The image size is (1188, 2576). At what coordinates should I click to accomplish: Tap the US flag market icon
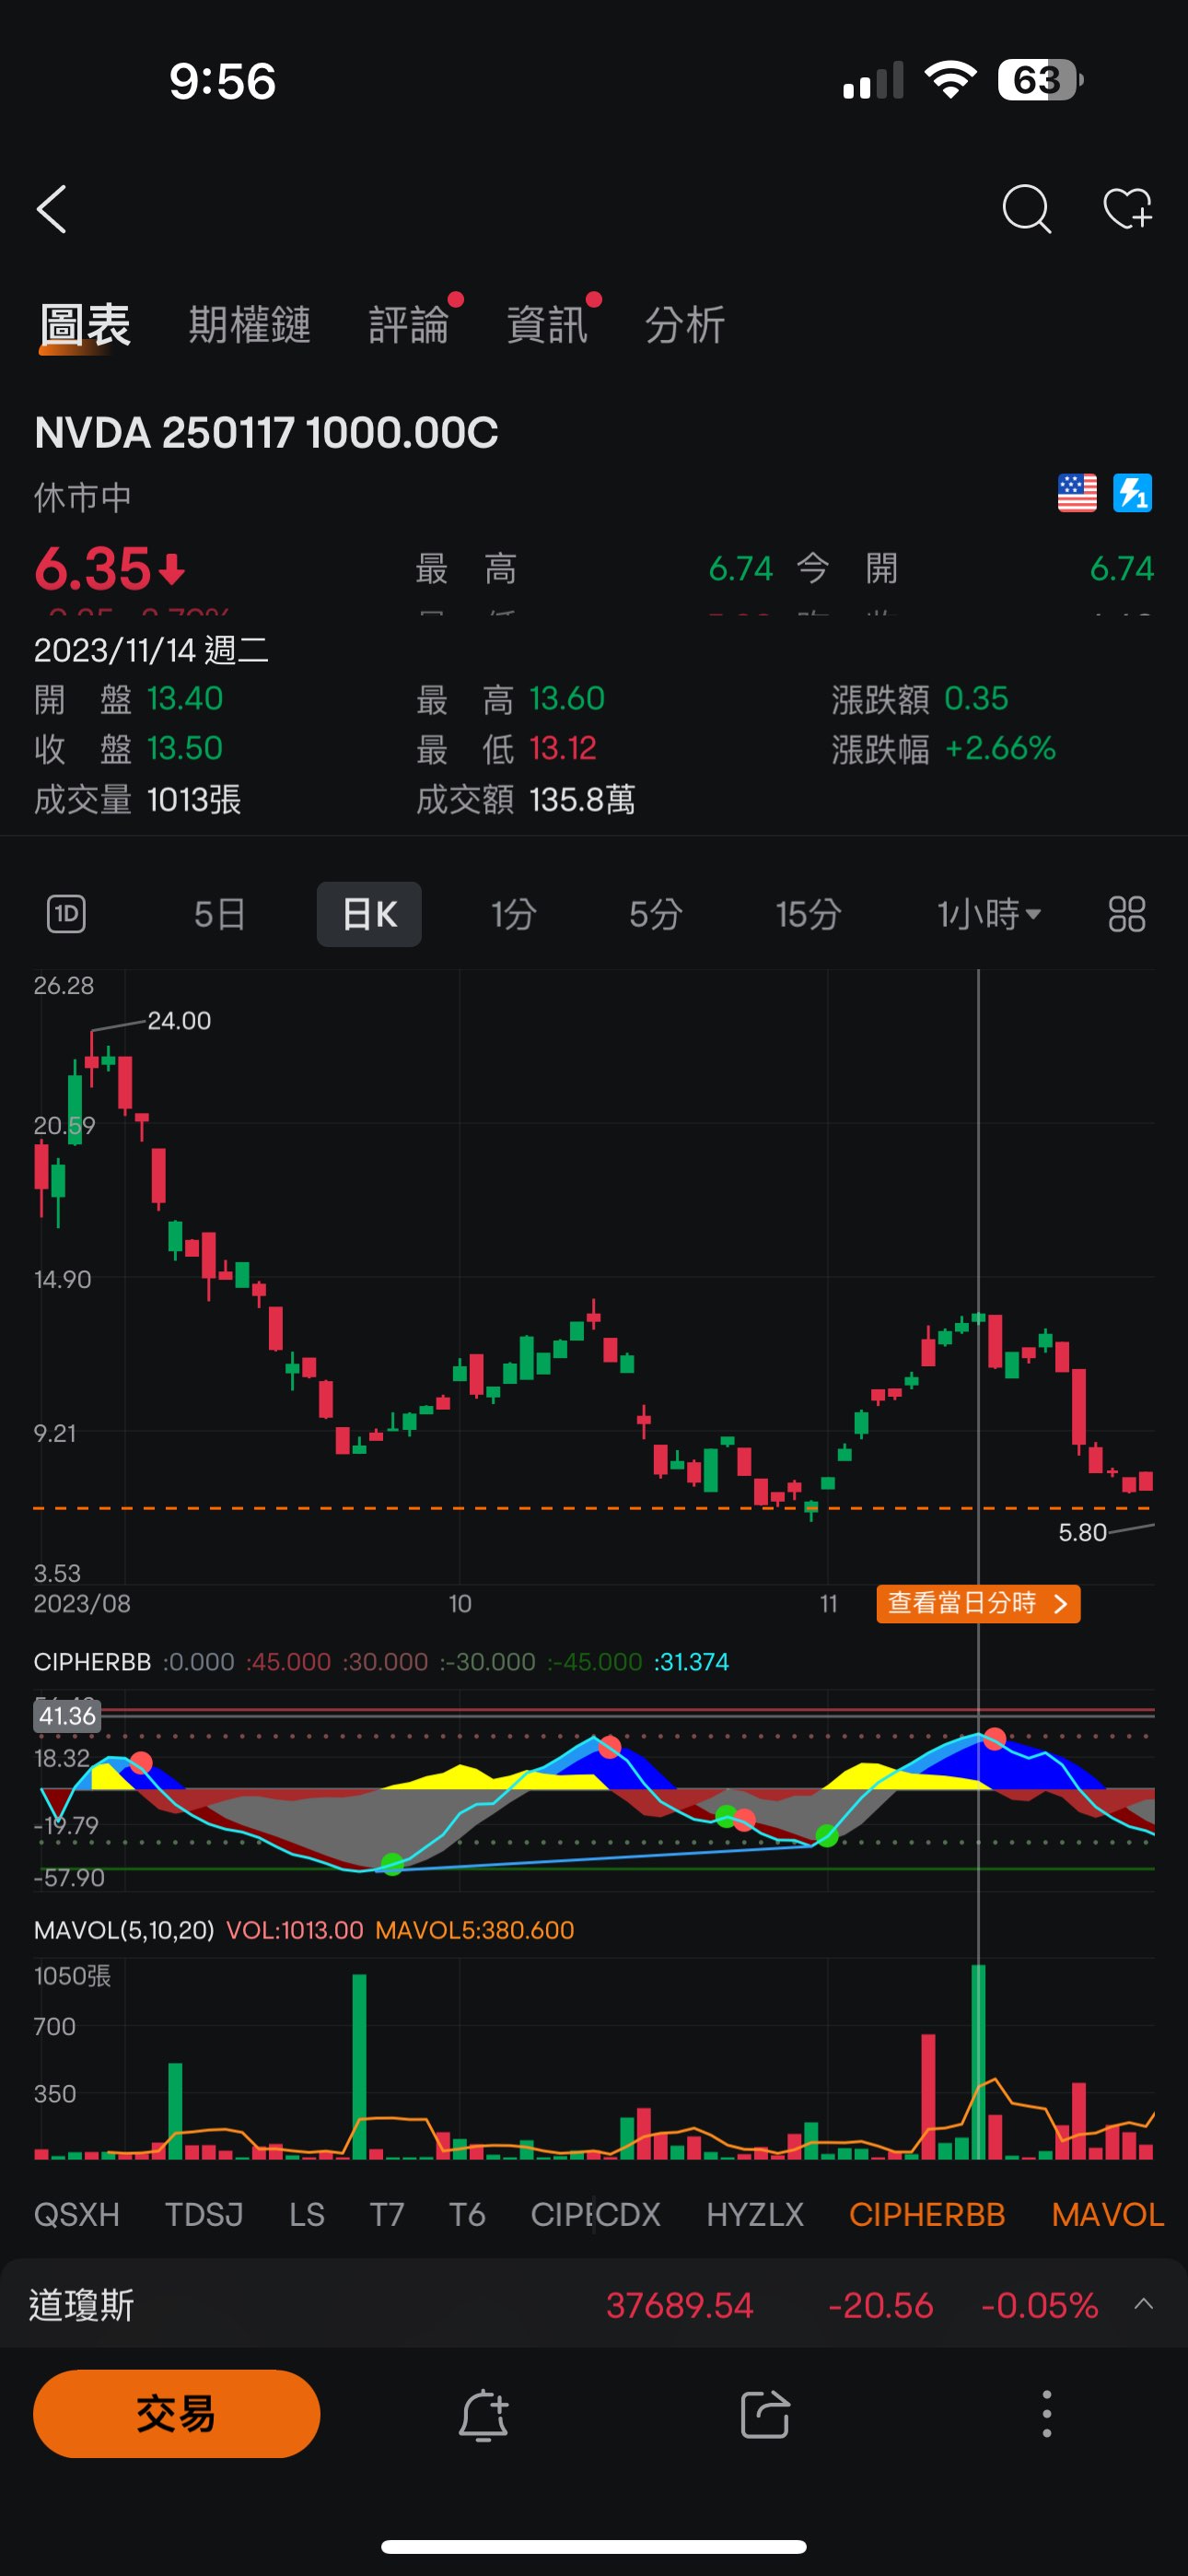point(1077,493)
